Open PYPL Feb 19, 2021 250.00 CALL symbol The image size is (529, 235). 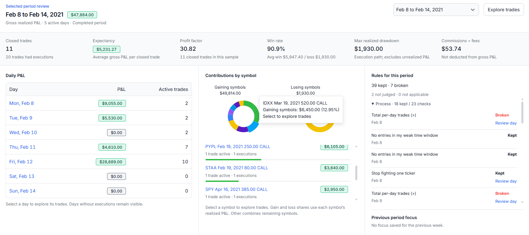(x=238, y=146)
